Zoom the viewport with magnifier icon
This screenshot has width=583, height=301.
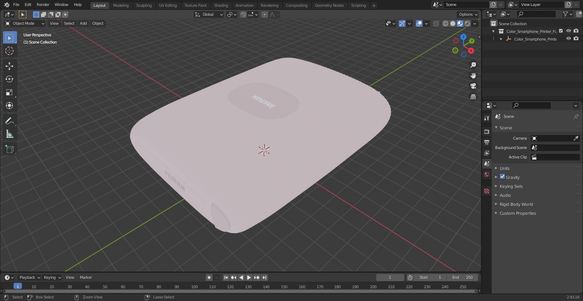coord(473,65)
